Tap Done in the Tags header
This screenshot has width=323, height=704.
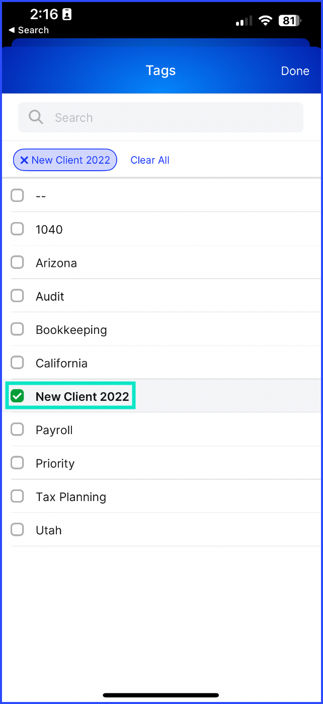click(x=295, y=71)
